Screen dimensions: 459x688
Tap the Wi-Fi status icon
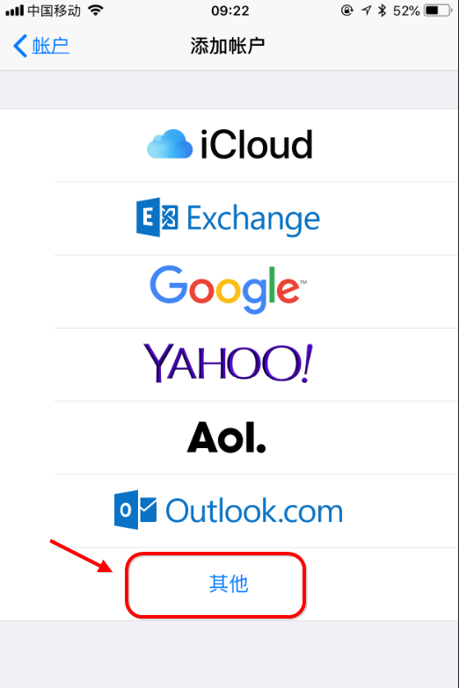pos(95,10)
